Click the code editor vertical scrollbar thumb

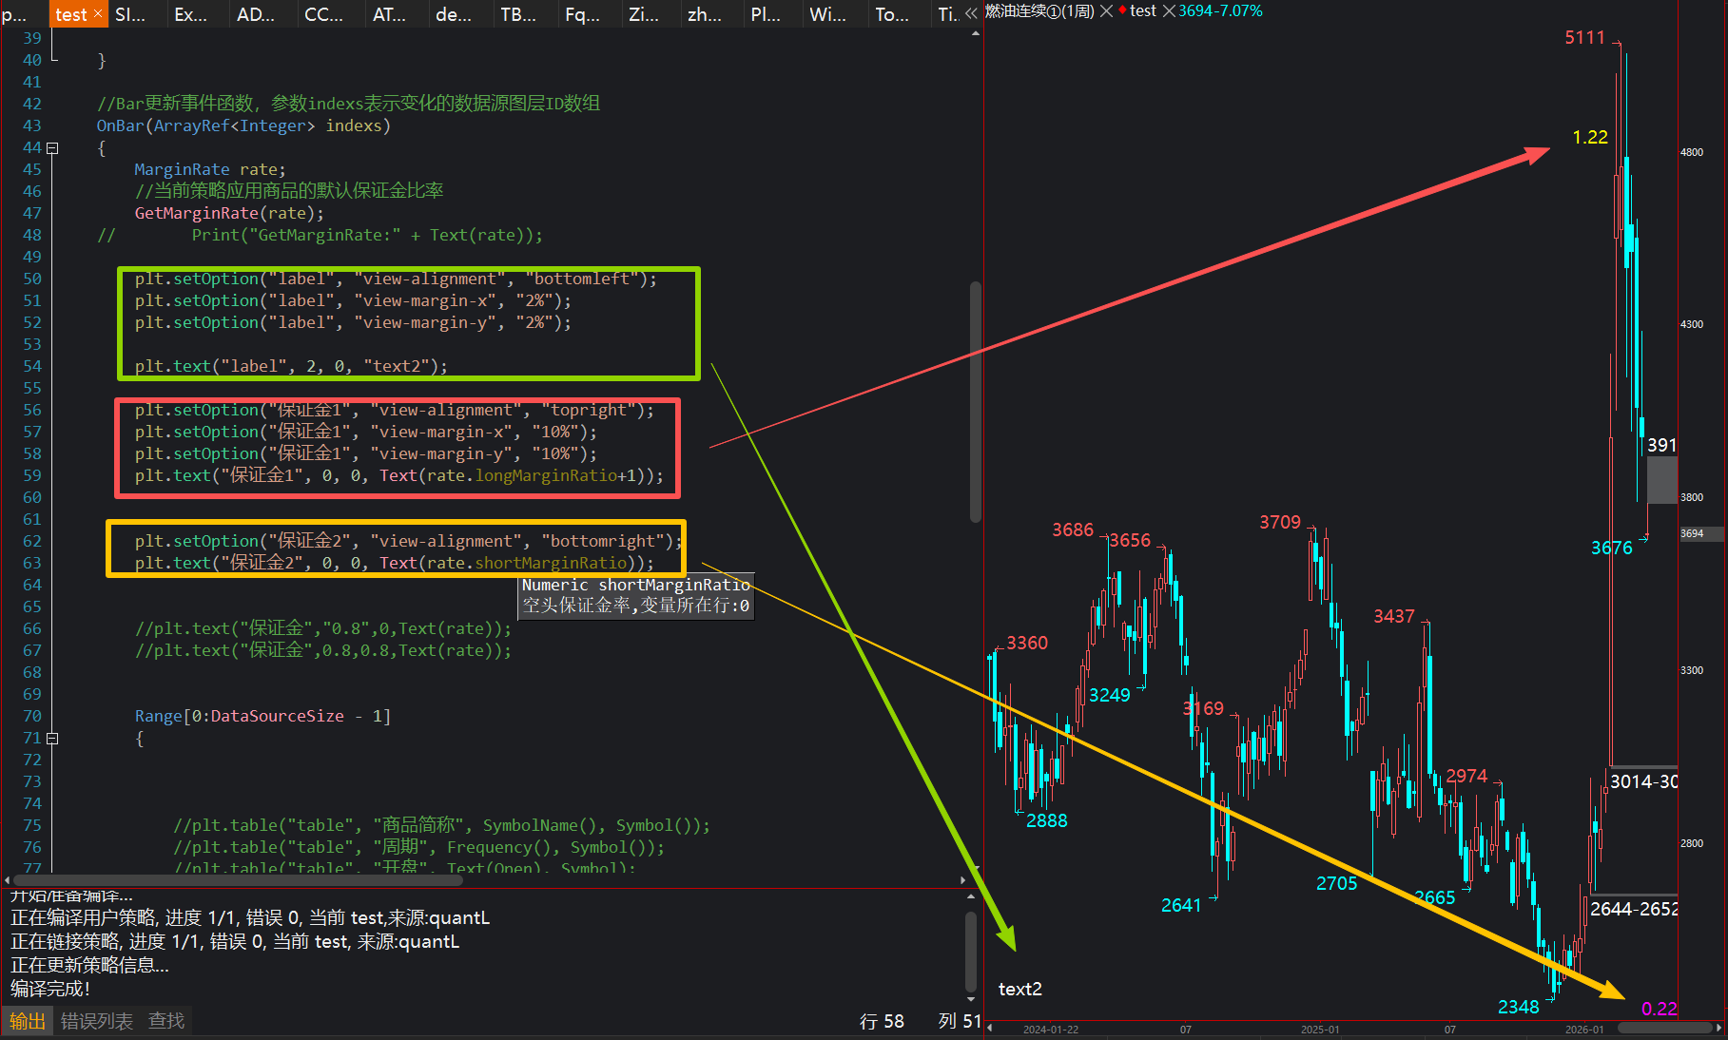tap(975, 399)
